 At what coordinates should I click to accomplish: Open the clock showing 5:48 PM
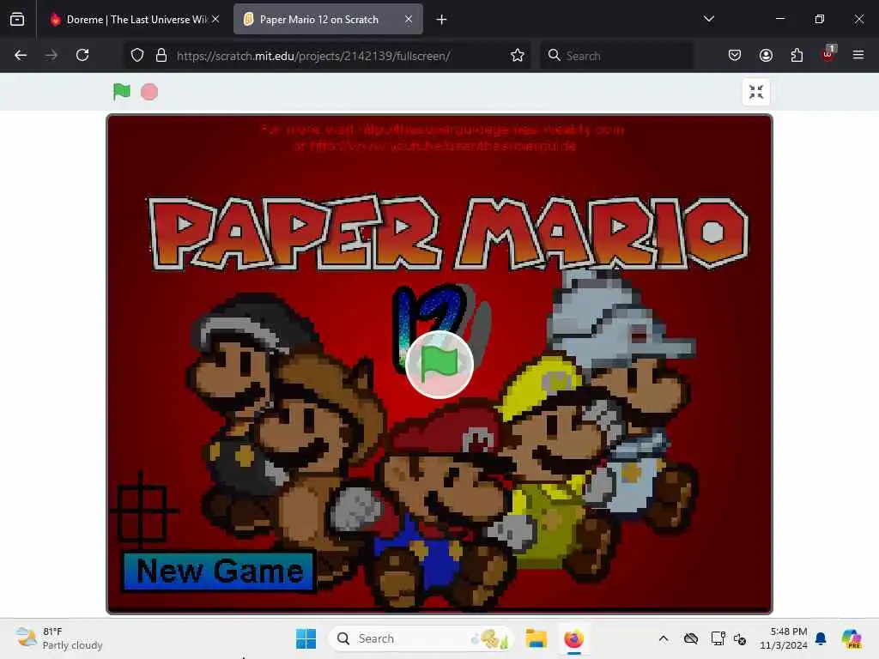coord(783,638)
